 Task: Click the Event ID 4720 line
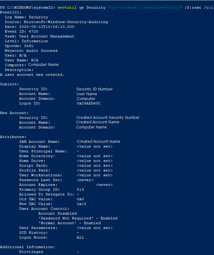click(22, 31)
